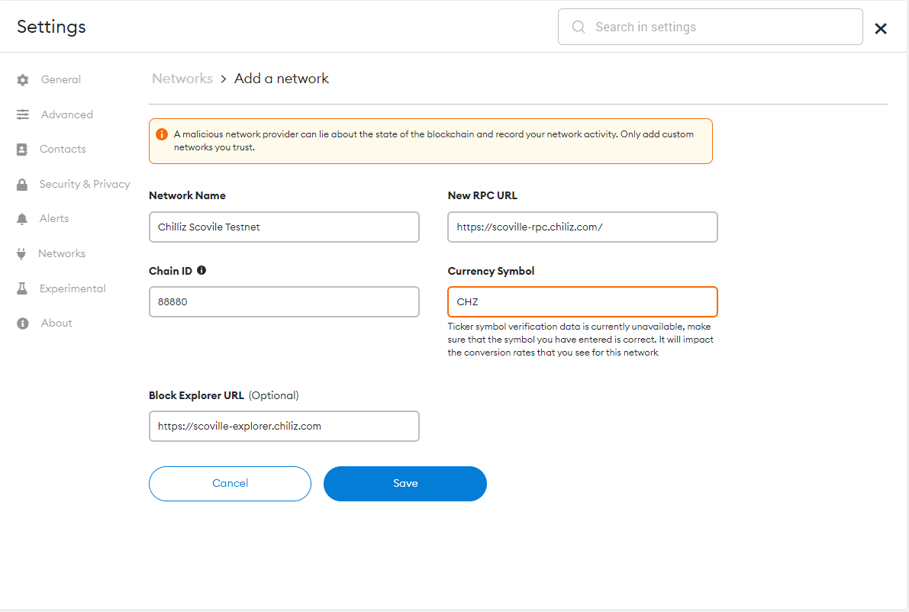Image resolution: width=909 pixels, height=612 pixels.
Task: Click the 'Add a network' breadcrumb text
Action: pos(281,79)
